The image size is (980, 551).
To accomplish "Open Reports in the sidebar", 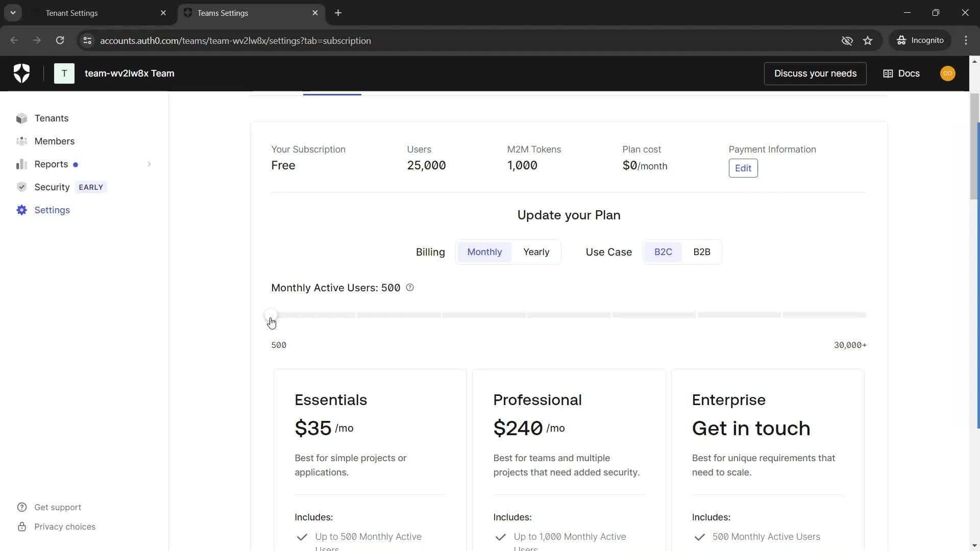I will (x=51, y=164).
